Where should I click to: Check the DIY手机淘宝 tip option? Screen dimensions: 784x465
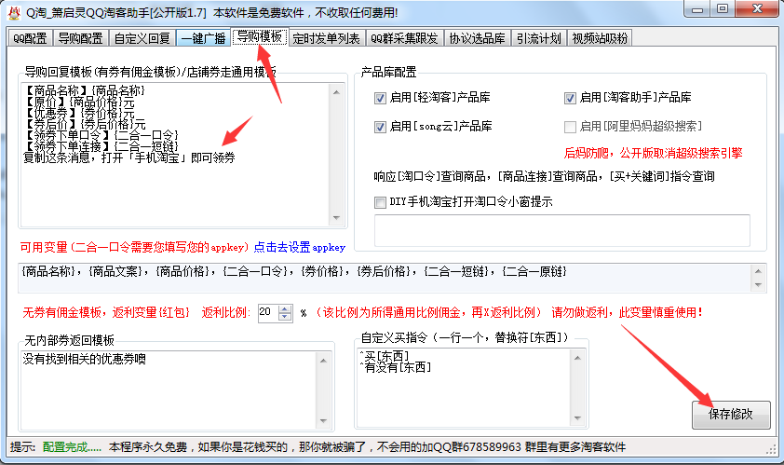point(380,202)
